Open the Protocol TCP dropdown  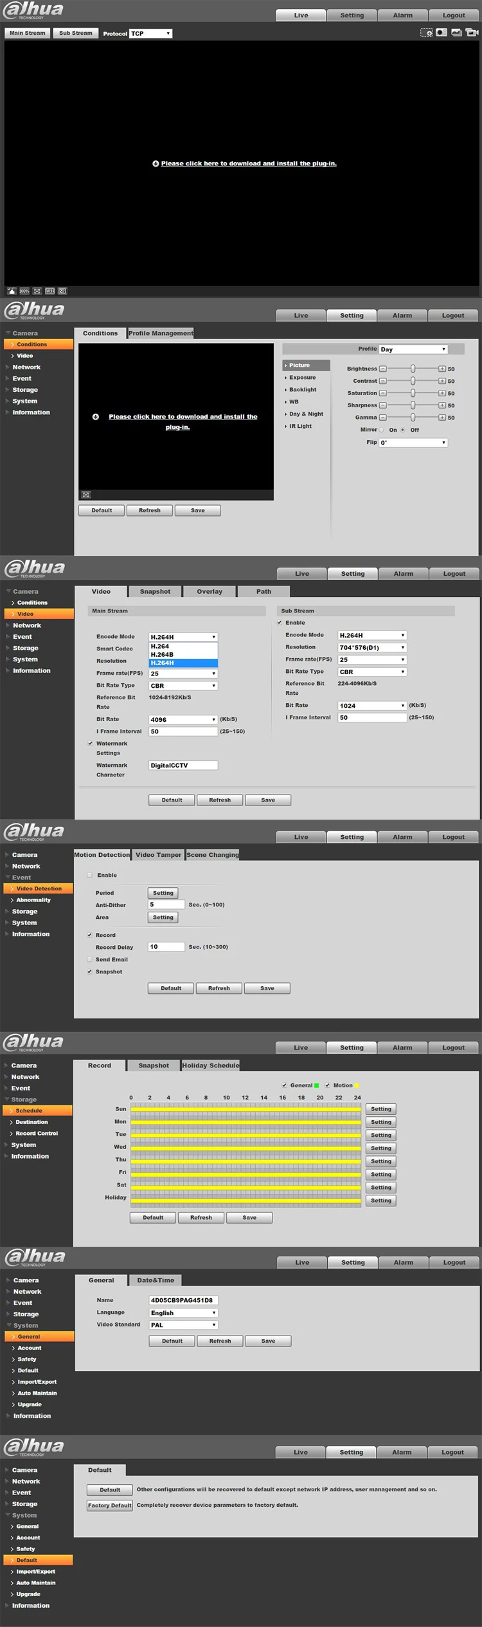point(151,33)
